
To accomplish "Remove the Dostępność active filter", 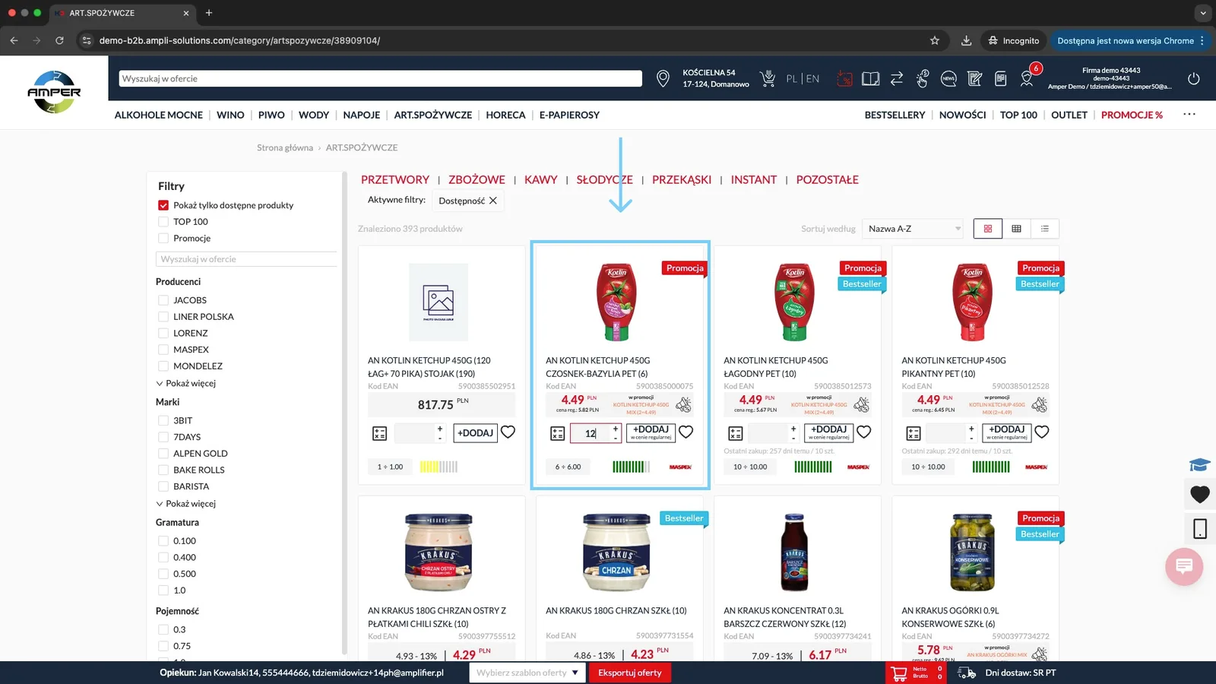I will [493, 201].
